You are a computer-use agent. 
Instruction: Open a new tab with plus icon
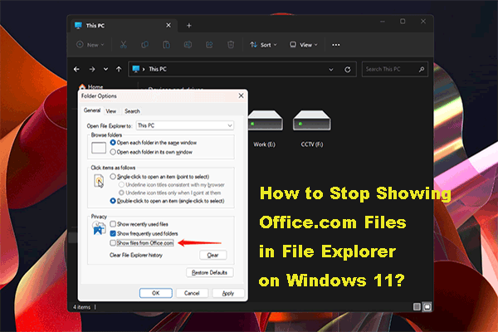[x=189, y=26]
